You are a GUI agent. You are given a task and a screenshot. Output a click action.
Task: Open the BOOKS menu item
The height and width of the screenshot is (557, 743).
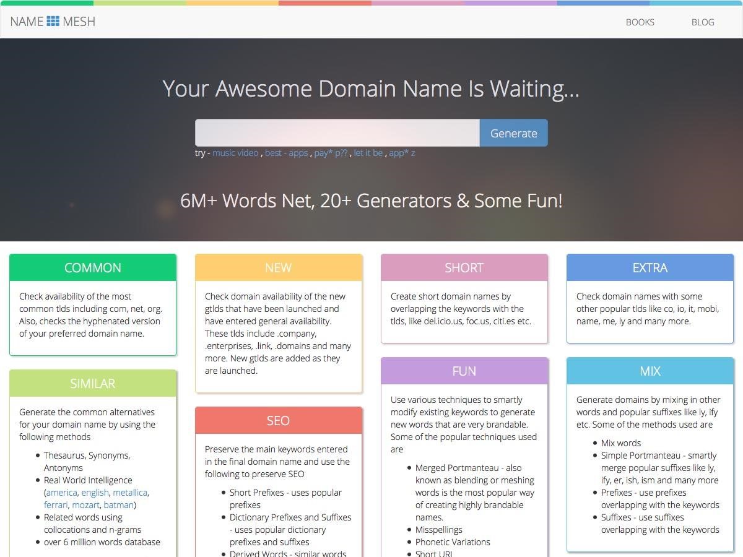640,22
